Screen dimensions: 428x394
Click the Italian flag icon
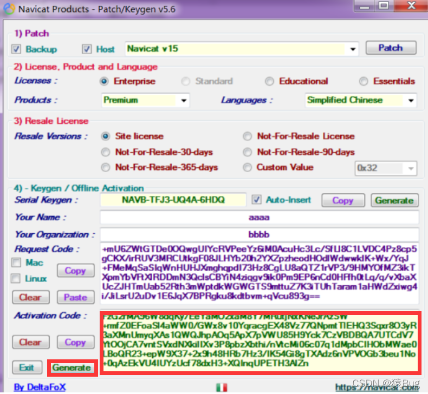tap(222, 387)
